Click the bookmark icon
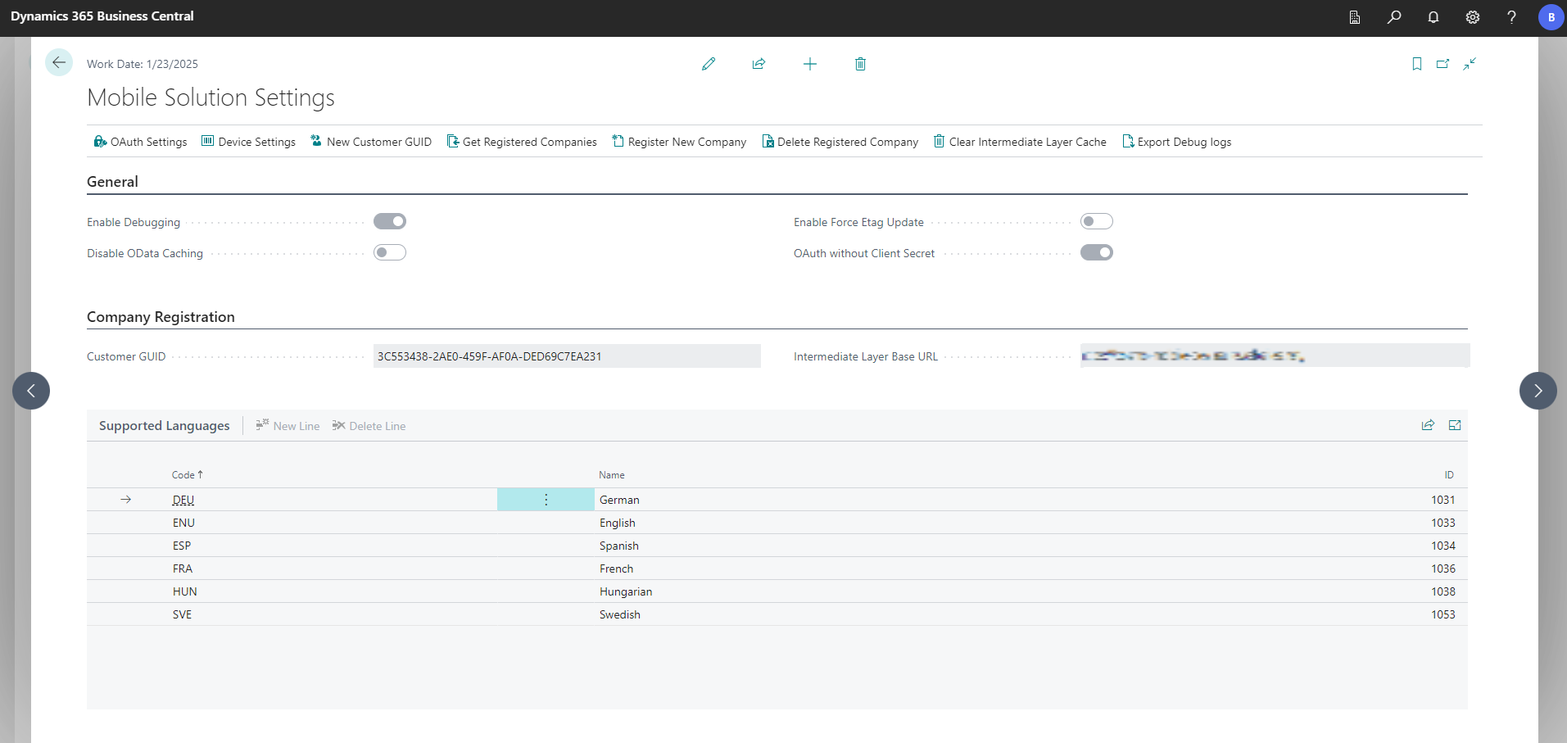 coord(1416,64)
